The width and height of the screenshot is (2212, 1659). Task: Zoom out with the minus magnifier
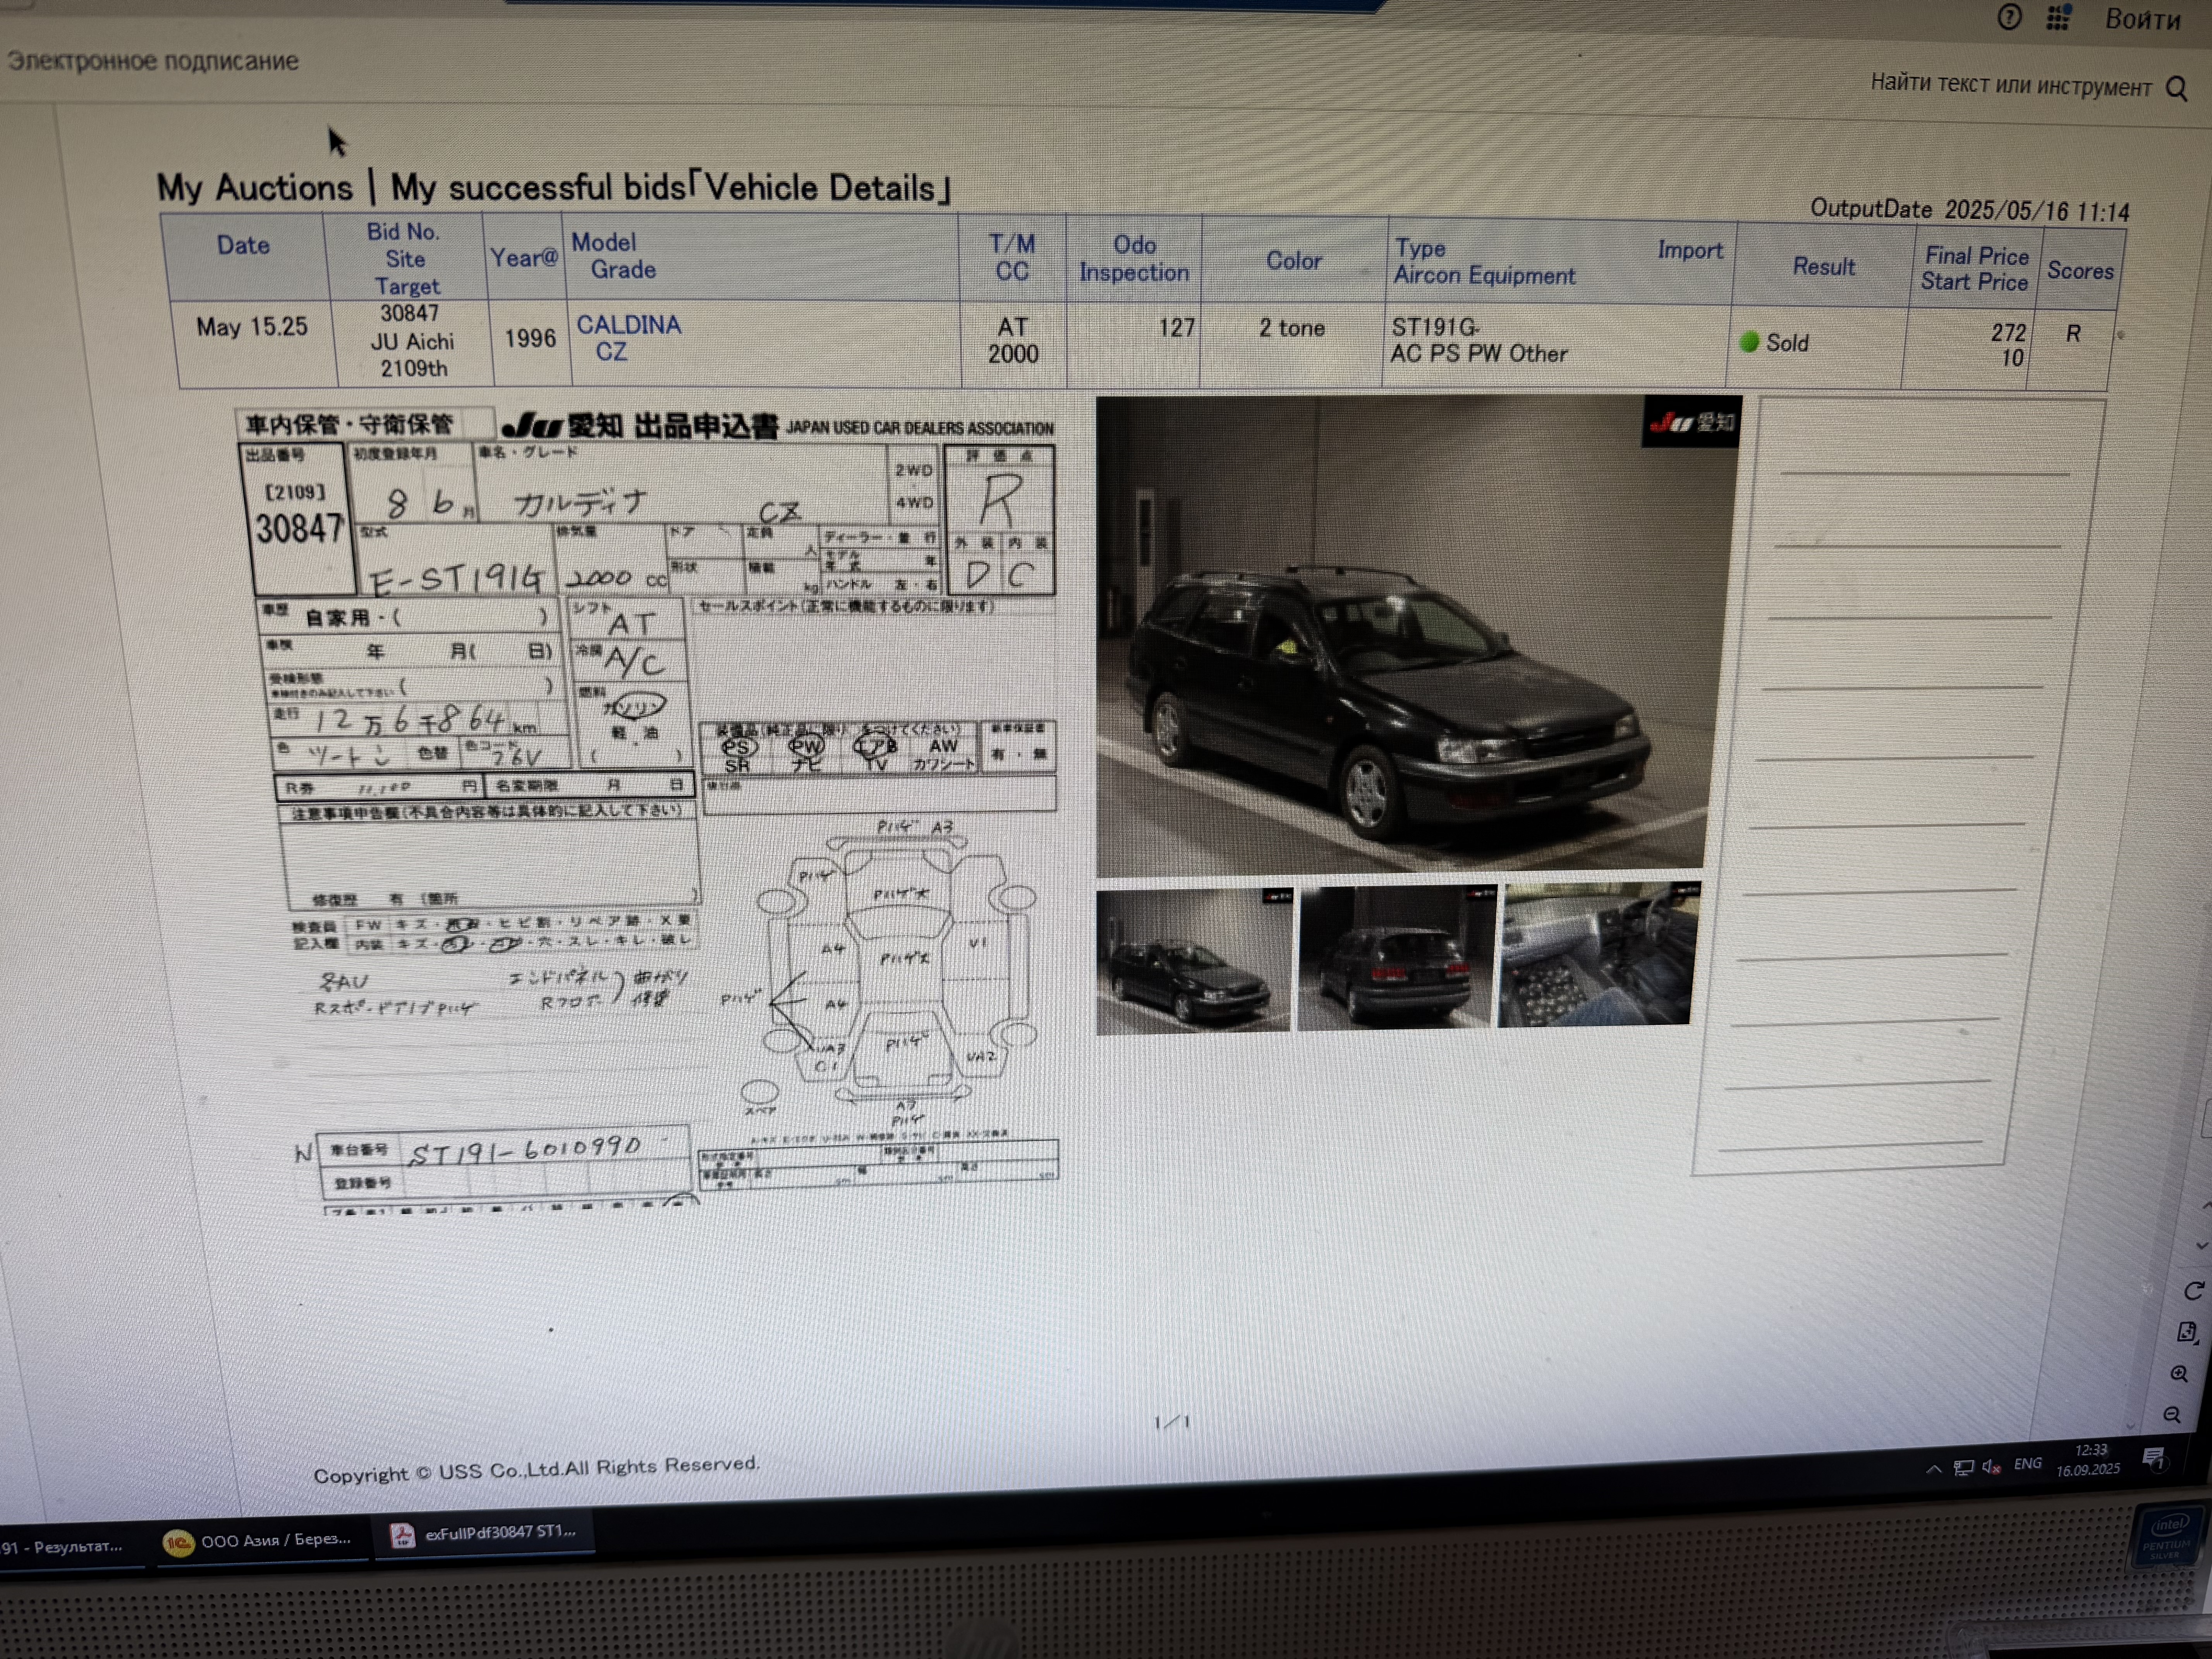pos(2172,1415)
